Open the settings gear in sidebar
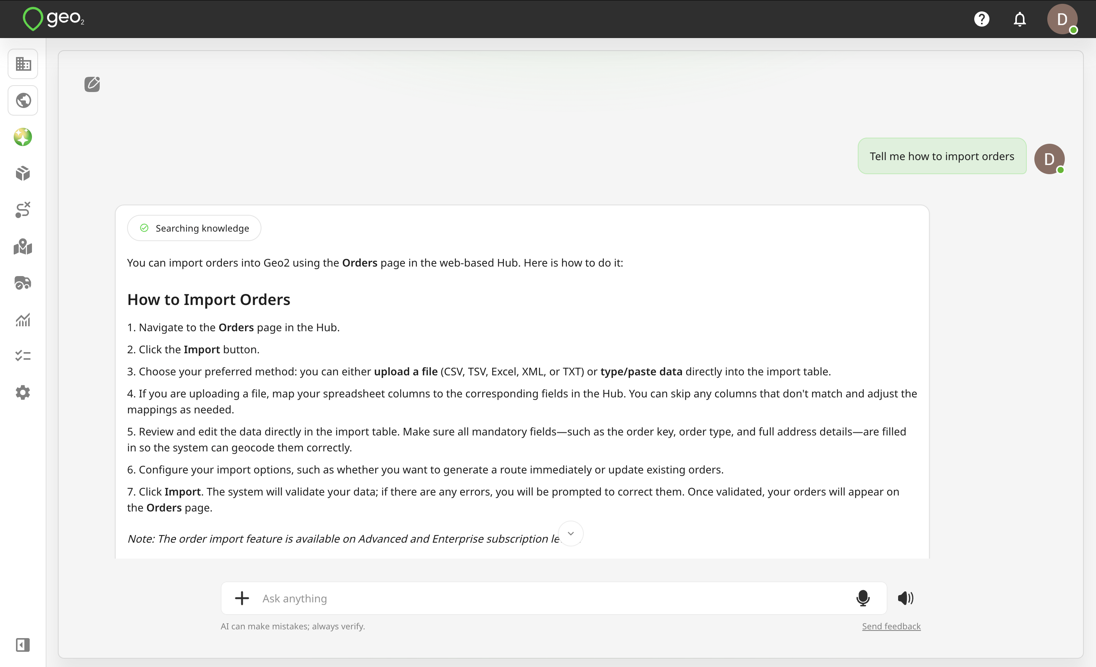Screen dimensions: 1096x667 [x=23, y=392]
